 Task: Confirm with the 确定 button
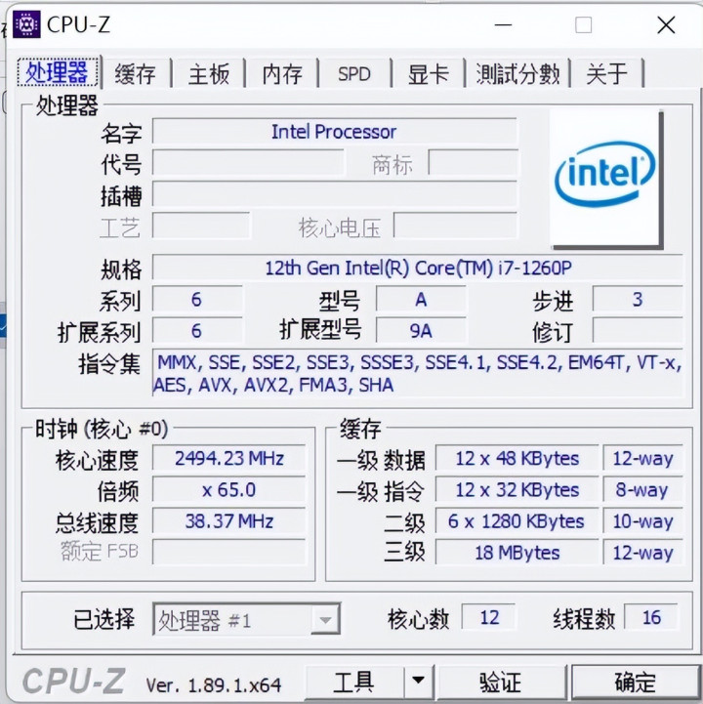(636, 682)
